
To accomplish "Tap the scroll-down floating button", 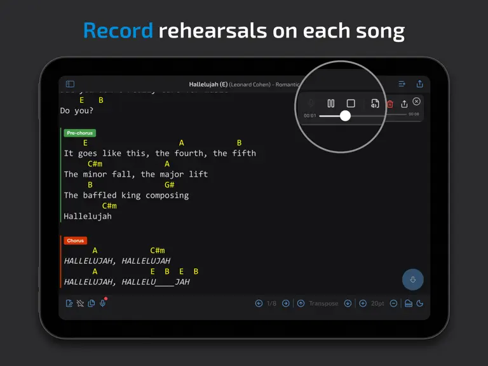I will (x=412, y=280).
